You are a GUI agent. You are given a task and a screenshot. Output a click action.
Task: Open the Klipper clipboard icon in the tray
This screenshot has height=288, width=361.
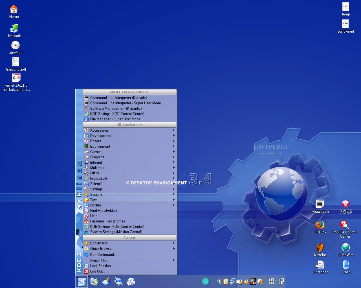click(x=226, y=281)
